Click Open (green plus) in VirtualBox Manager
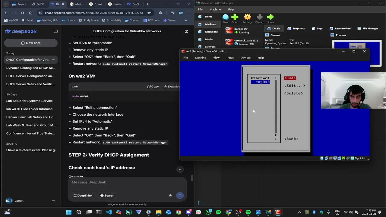Screen dimensions: 386x217 point(235,19)
